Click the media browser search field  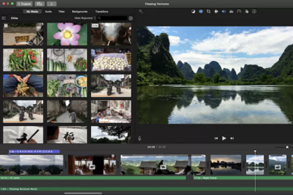[x=112, y=18]
